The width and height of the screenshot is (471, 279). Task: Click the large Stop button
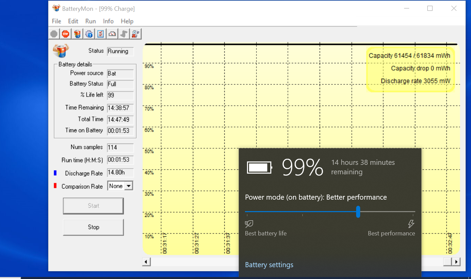point(93,227)
